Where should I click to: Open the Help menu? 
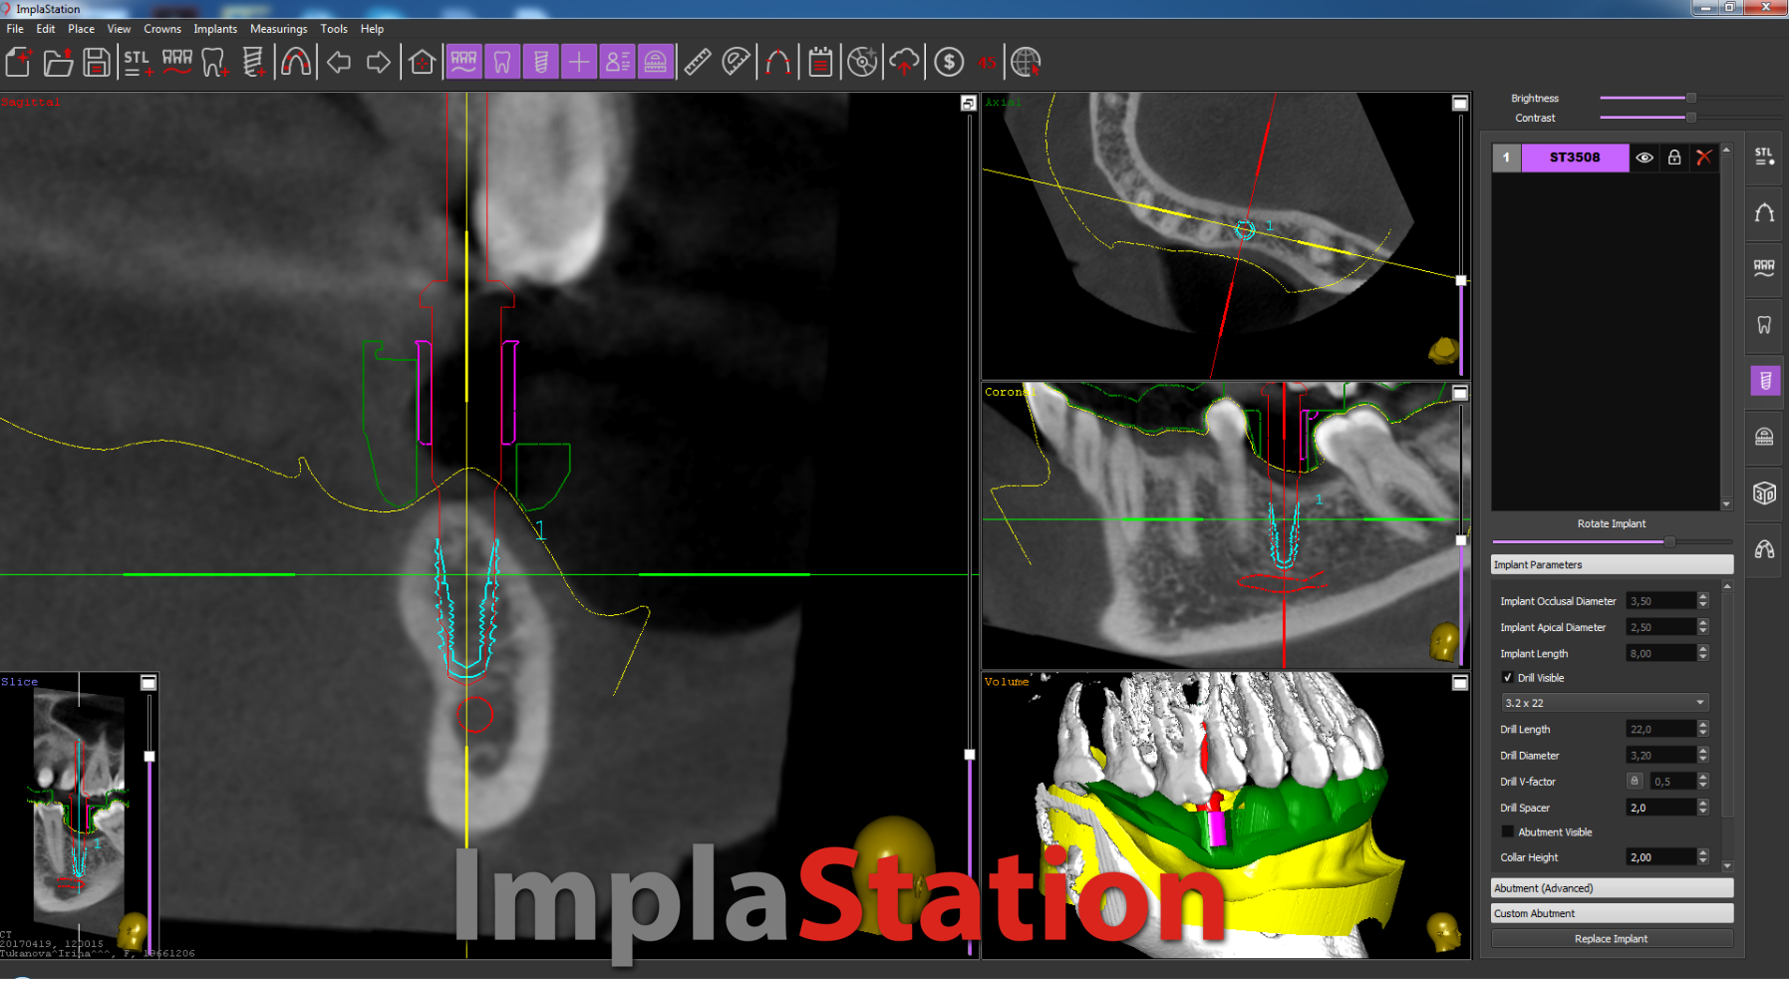(372, 29)
